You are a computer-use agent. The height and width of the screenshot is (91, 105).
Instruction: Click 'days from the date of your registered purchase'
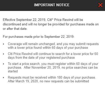(x=41, y=58)
